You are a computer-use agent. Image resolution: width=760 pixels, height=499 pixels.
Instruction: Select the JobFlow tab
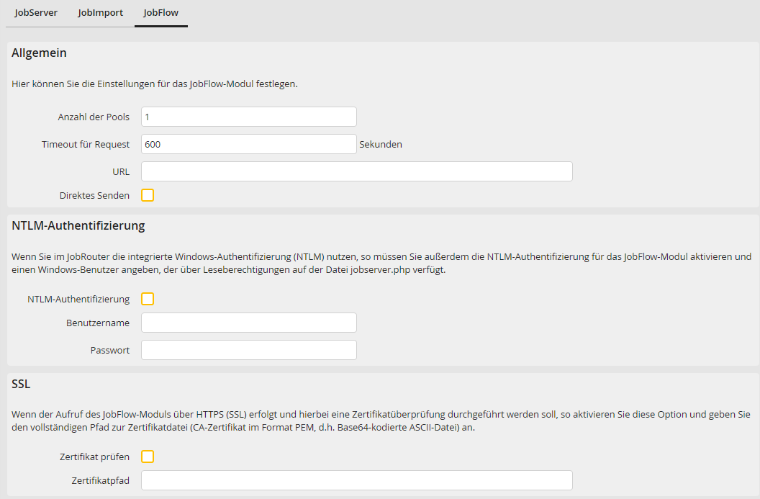click(x=161, y=13)
